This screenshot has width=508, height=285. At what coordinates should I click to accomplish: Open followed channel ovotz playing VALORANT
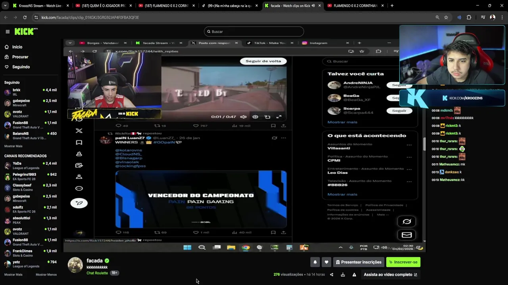(x=31, y=114)
